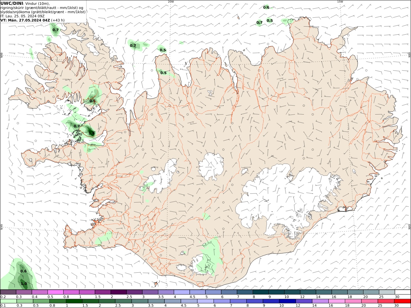Select the dusky mauve swatch starting at 0.2
This screenshot has width=411, height=308.
(8, 292)
